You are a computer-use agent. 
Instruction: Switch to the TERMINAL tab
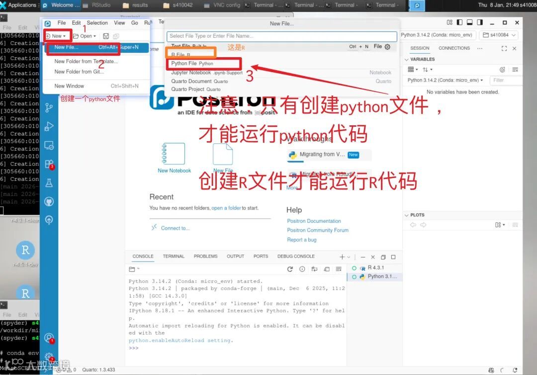[174, 256]
